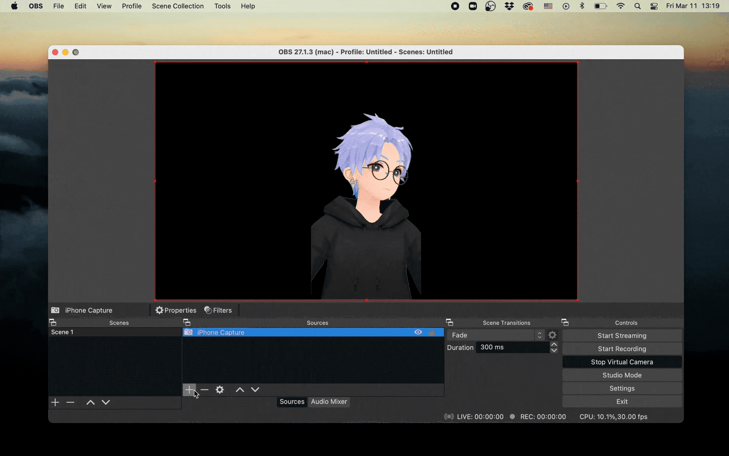Open properties for the iPhone Capture source
The width and height of the screenshot is (729, 456).
pos(176,310)
